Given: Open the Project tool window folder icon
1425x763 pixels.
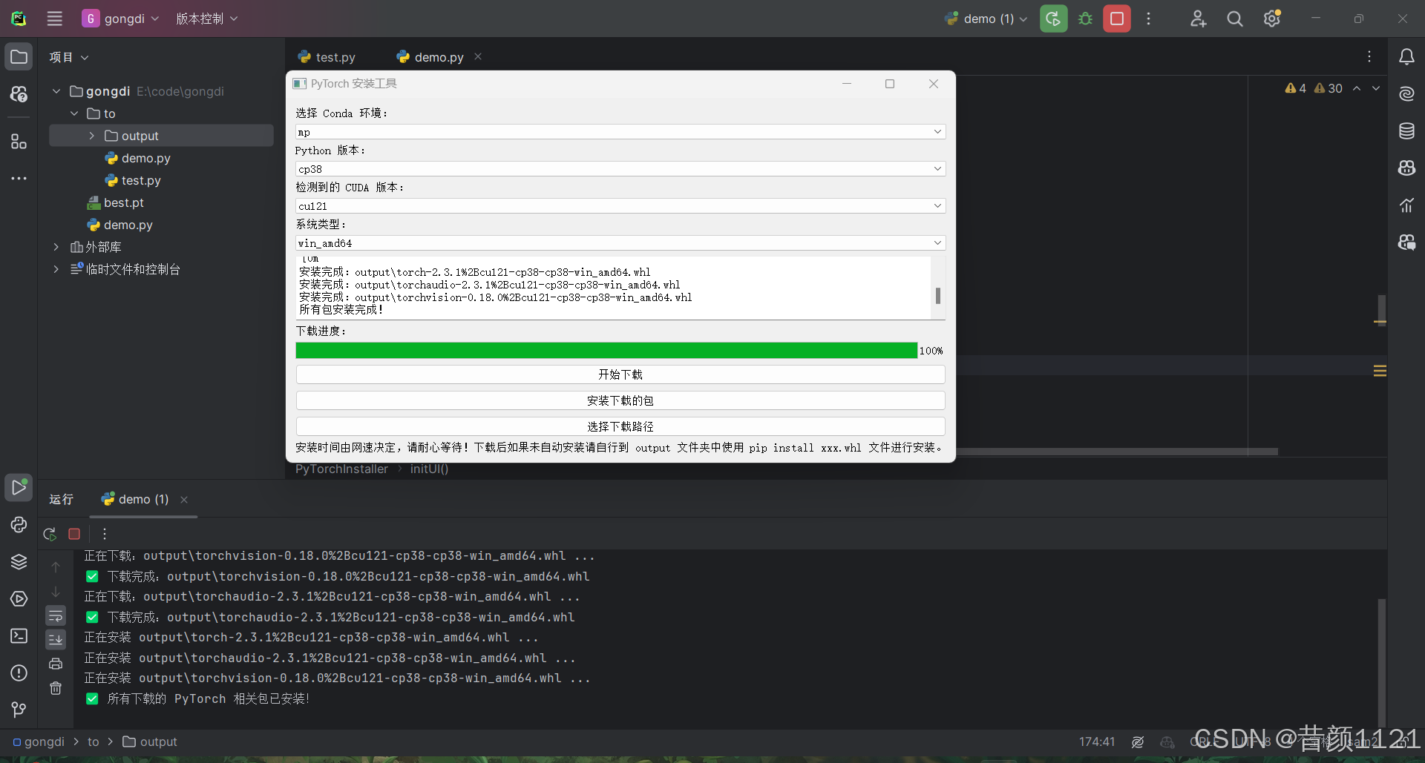Looking at the screenshot, I should tap(19, 57).
